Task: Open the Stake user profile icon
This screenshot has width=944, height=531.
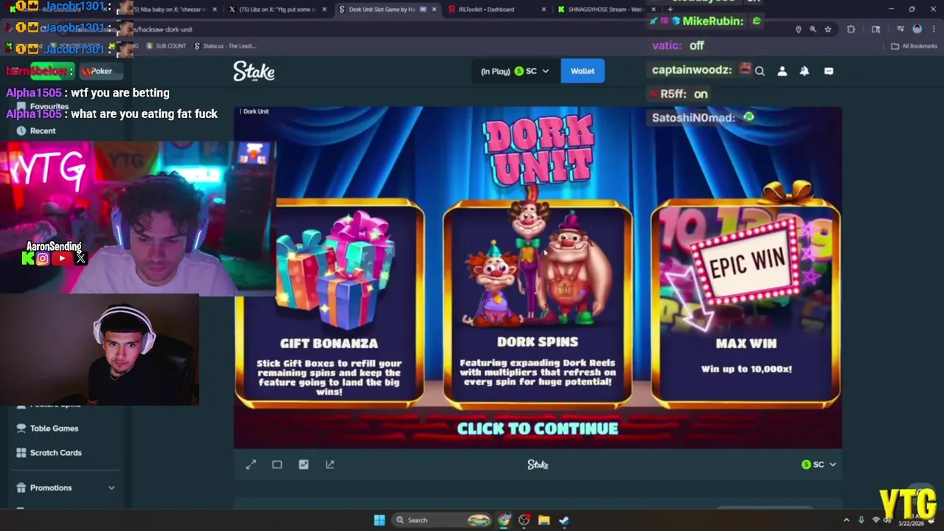Action: 782,72
